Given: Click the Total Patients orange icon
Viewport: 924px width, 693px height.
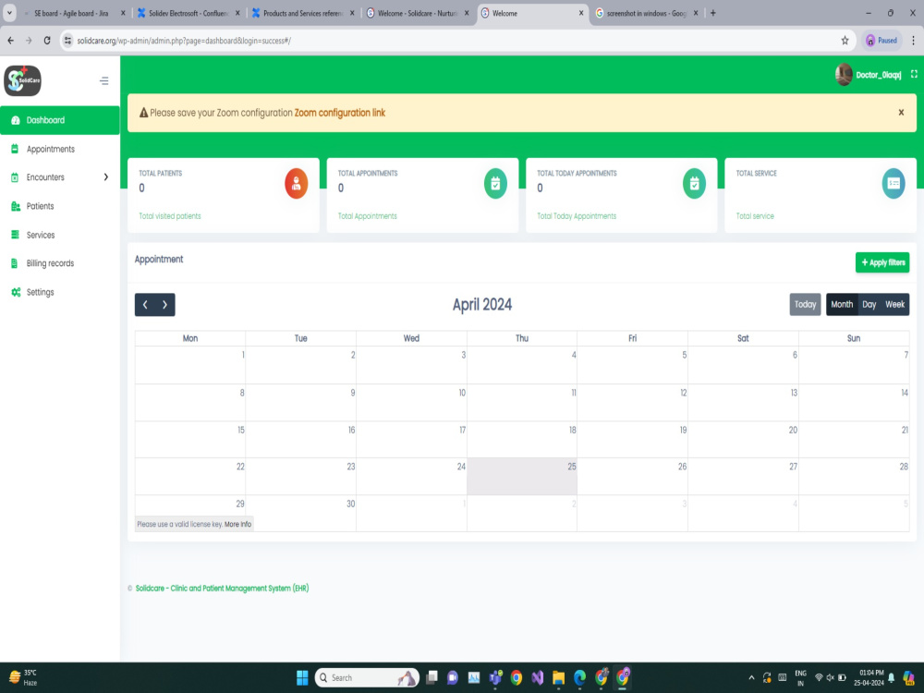Looking at the screenshot, I should tap(297, 183).
